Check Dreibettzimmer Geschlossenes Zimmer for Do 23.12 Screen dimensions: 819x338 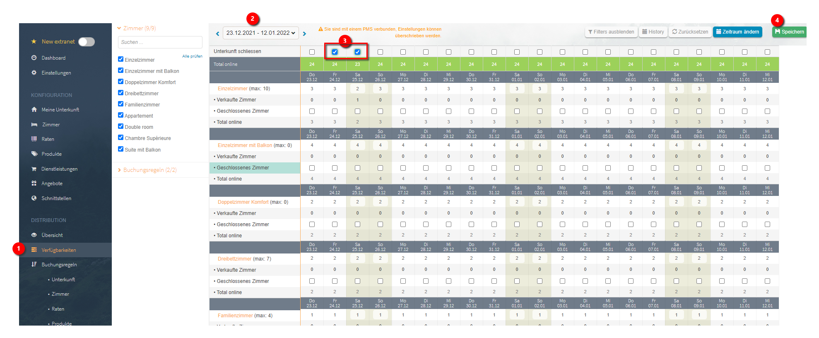coord(312,281)
